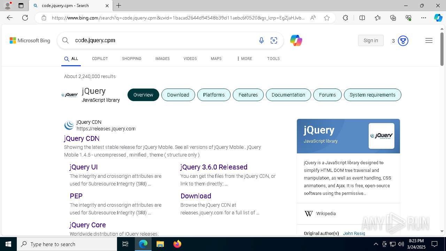
Task: Click the Microsoft Bing logo
Action: (x=30, y=40)
